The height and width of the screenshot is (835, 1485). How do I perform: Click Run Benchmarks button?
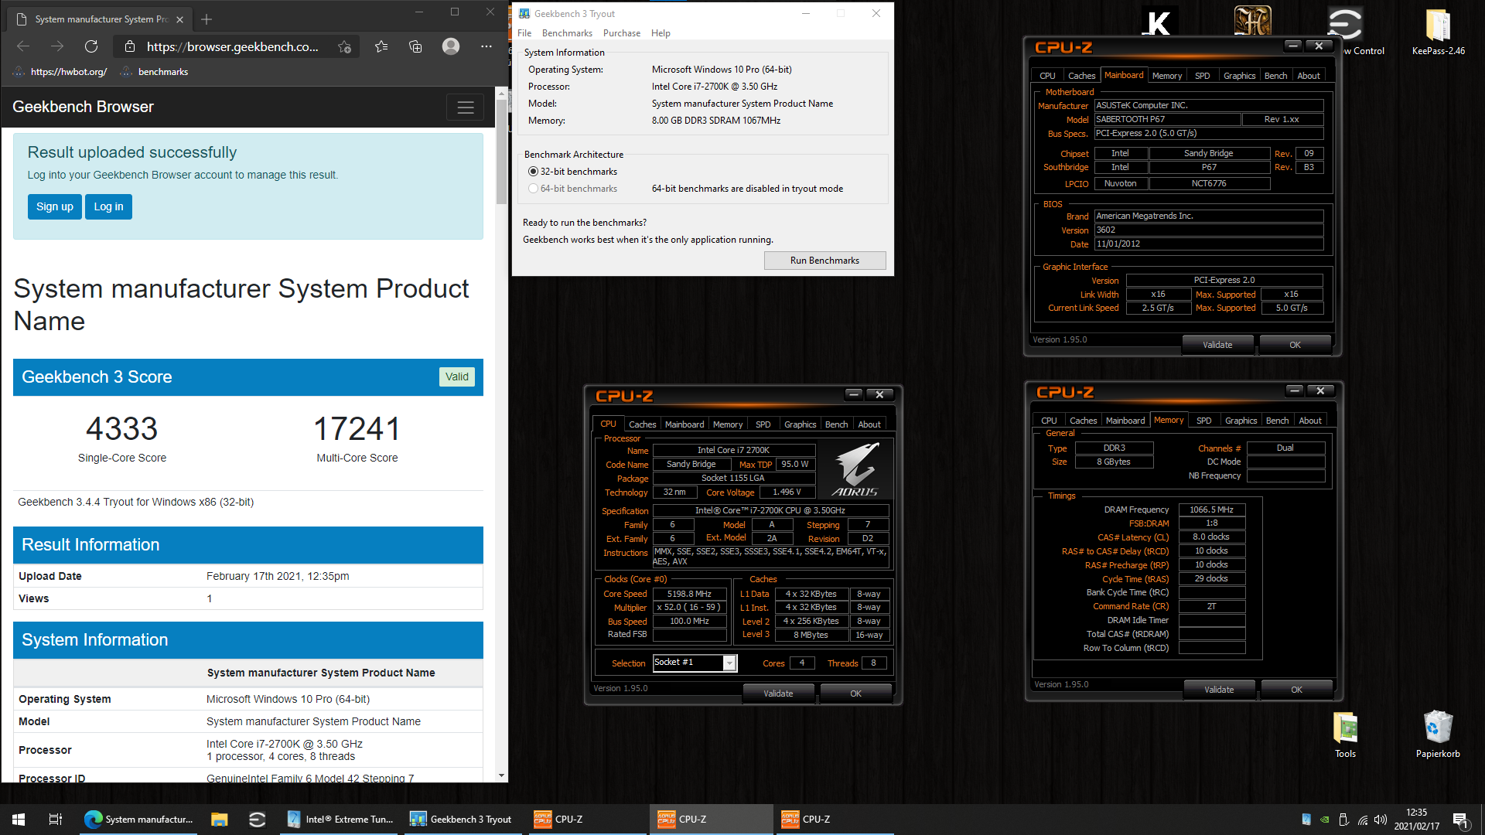tap(824, 261)
